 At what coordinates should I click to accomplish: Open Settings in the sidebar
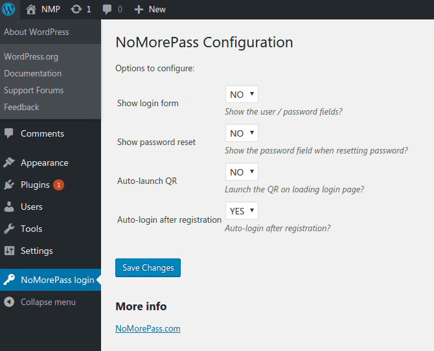point(36,251)
